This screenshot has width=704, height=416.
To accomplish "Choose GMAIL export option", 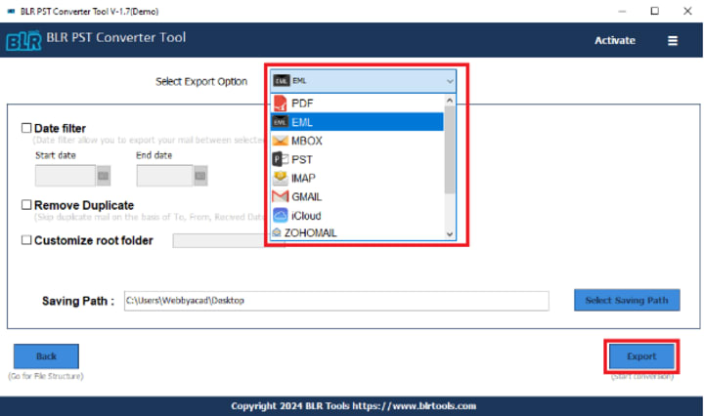I will click(357, 197).
